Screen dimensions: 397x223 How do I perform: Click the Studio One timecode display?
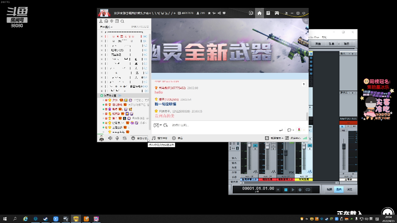tap(258, 189)
